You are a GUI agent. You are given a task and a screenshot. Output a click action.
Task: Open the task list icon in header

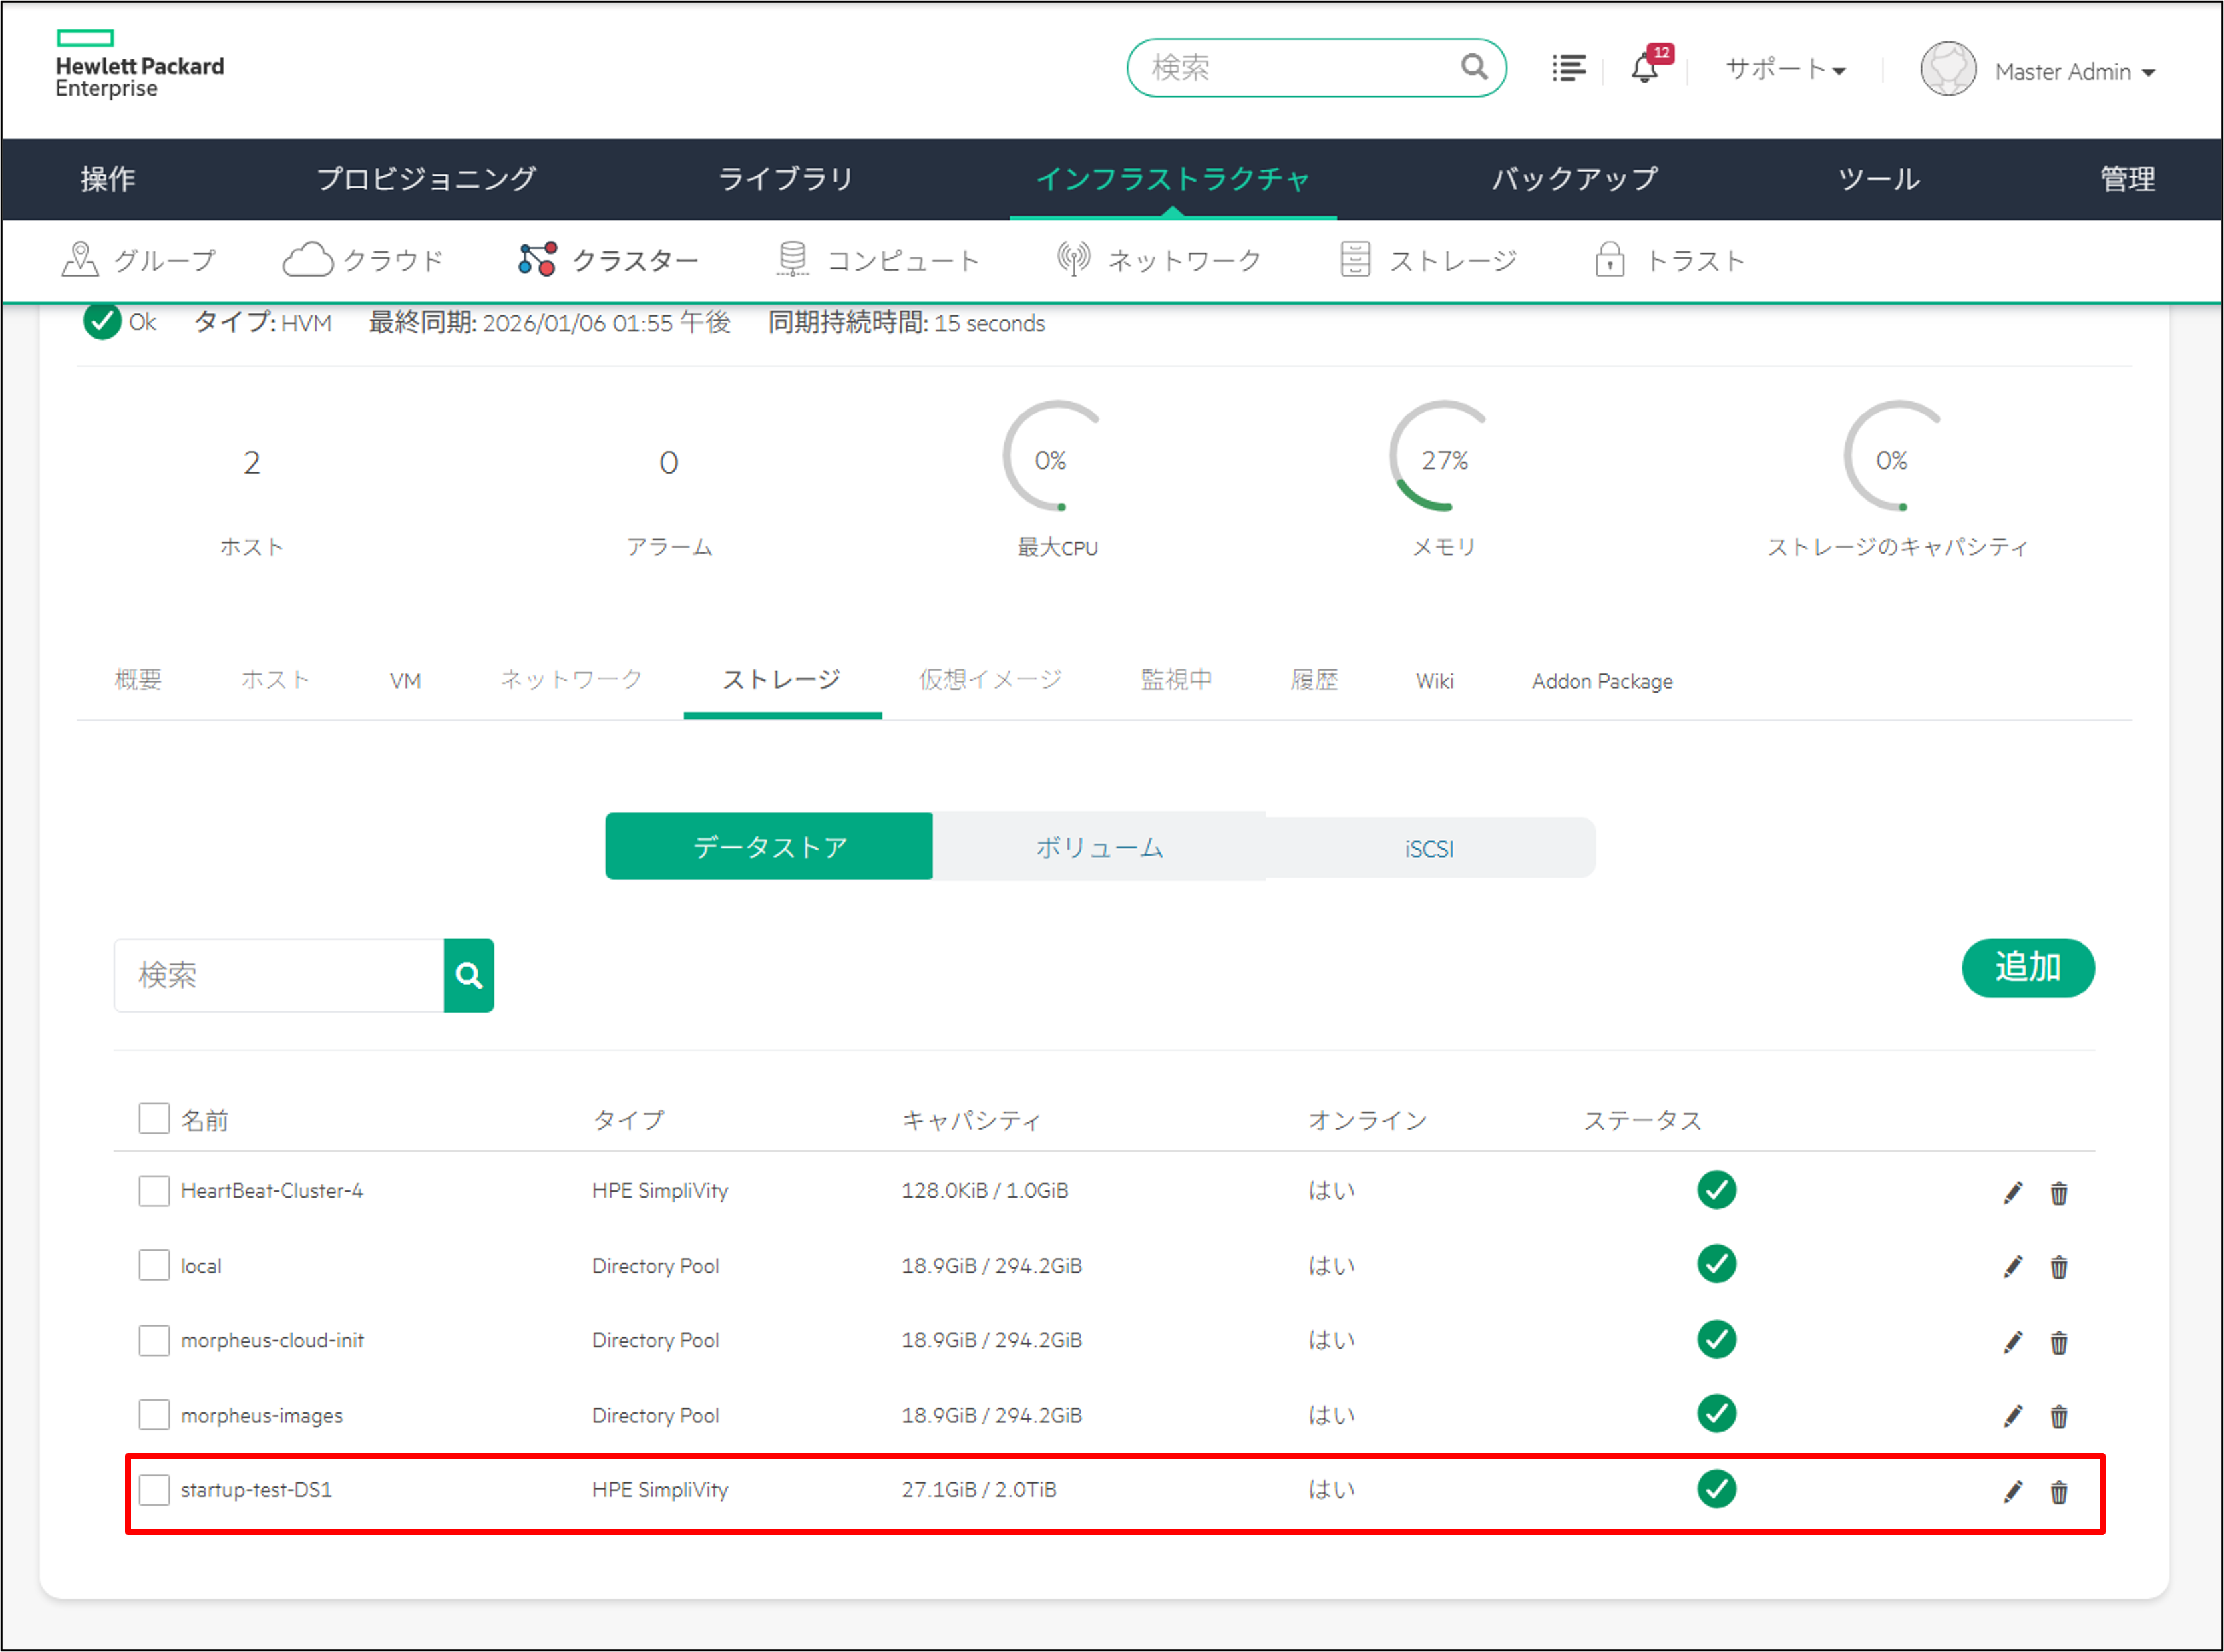click(x=1568, y=68)
